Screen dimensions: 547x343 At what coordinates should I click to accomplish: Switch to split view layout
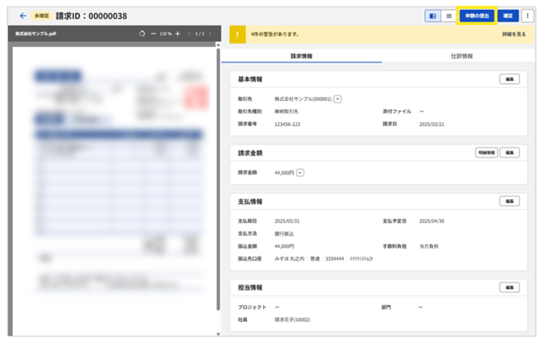point(432,15)
